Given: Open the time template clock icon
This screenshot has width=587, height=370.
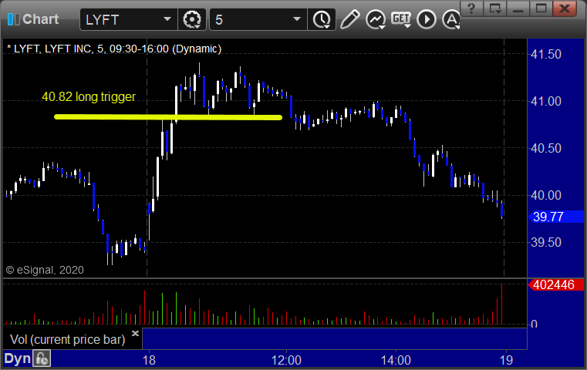Looking at the screenshot, I should [322, 19].
